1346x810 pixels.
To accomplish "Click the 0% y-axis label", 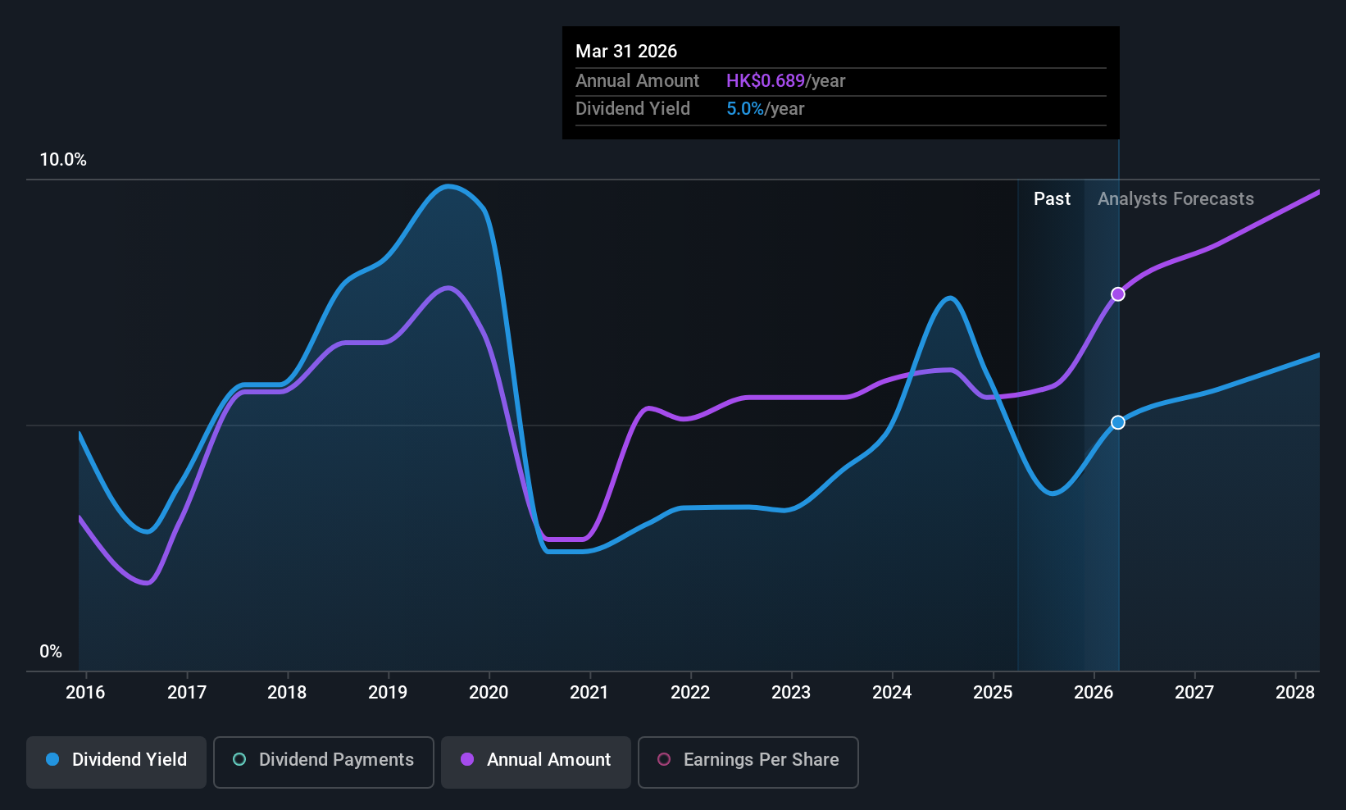I will (x=51, y=651).
